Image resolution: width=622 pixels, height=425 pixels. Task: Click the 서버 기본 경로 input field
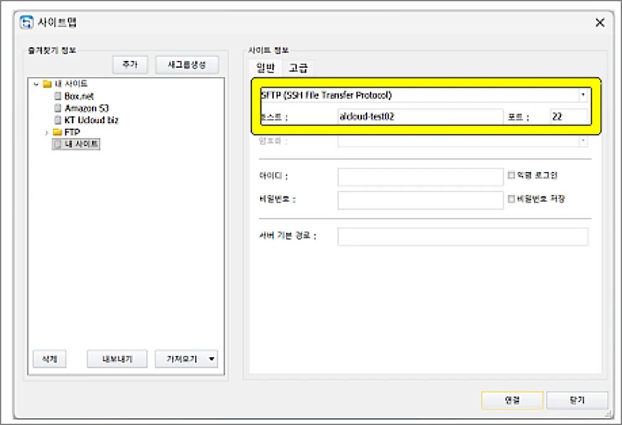click(x=463, y=237)
